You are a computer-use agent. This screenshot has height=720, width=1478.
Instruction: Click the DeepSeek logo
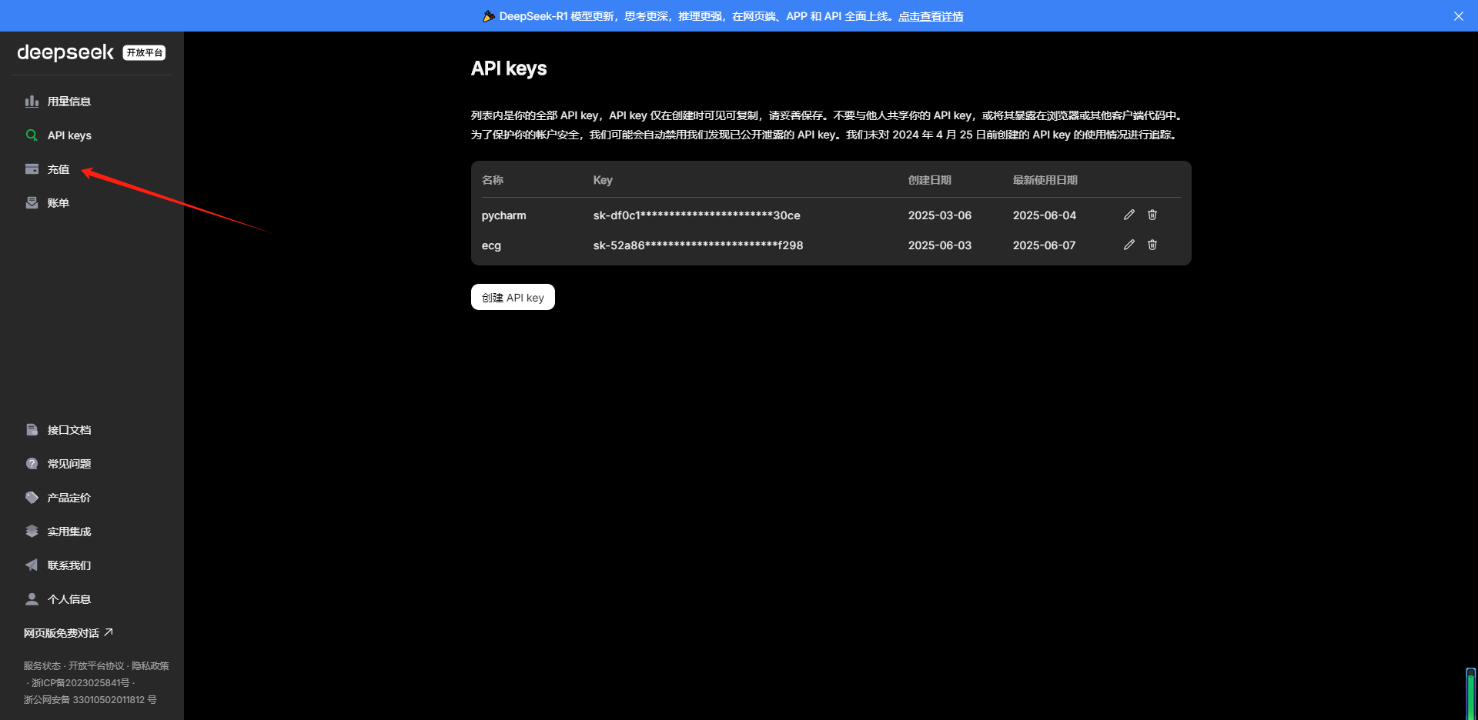(65, 52)
